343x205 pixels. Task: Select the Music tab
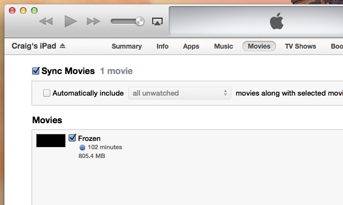pyautogui.click(x=224, y=46)
